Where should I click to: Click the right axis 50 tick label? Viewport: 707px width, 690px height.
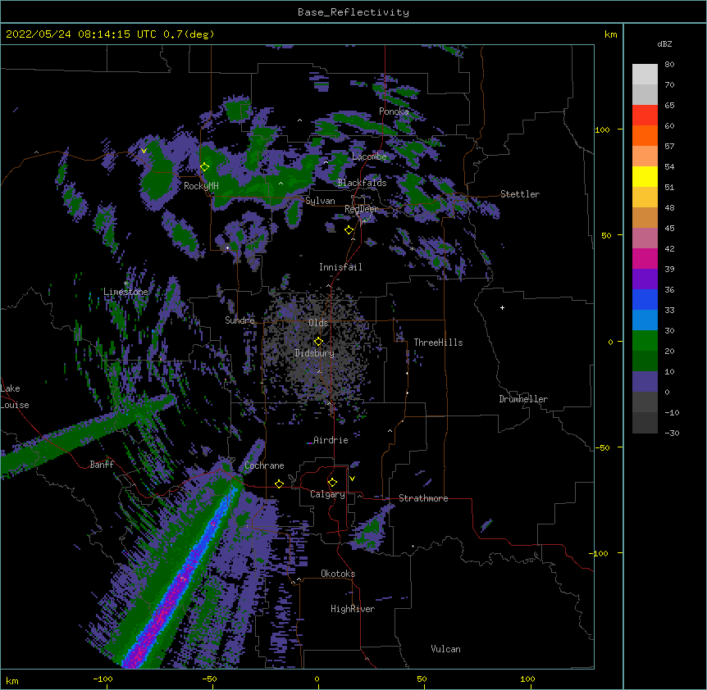point(606,235)
